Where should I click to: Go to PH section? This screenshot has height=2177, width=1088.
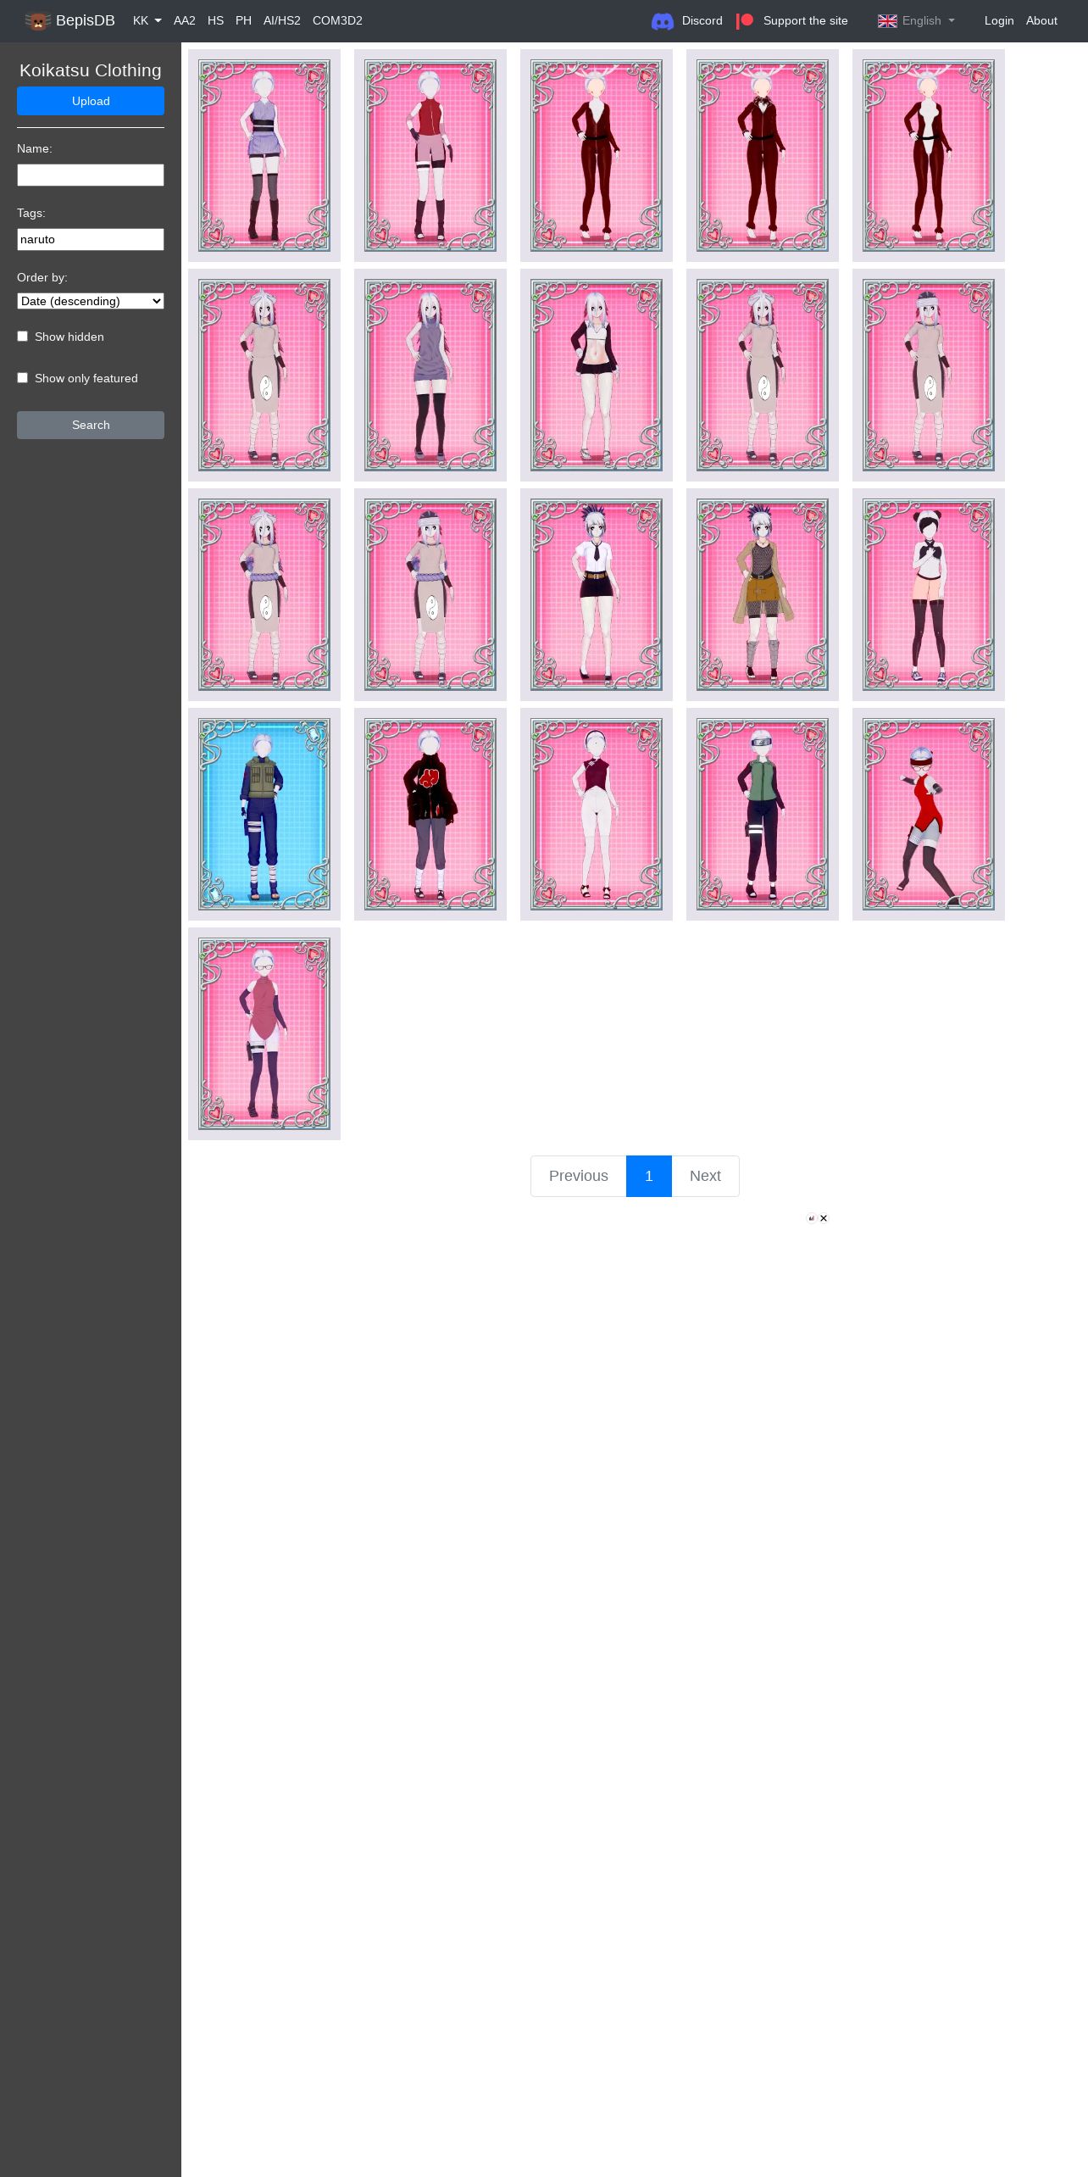[x=244, y=21]
